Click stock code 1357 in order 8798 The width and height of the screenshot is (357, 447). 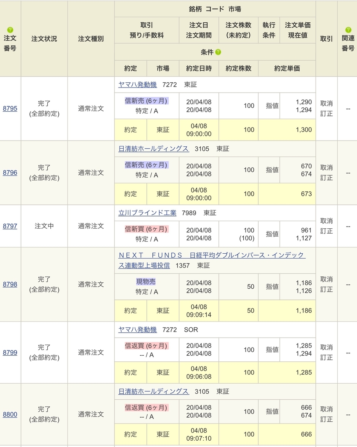tap(183, 266)
